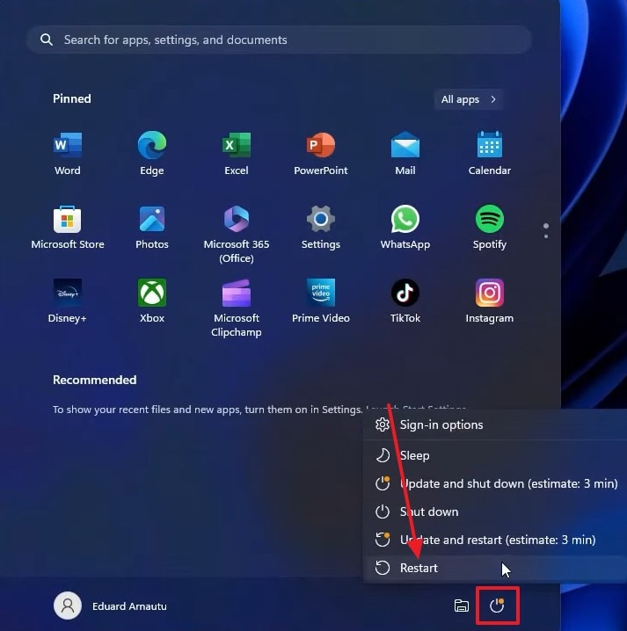Launch the Photos app
Viewport: 627px width, 631px height.
[152, 228]
